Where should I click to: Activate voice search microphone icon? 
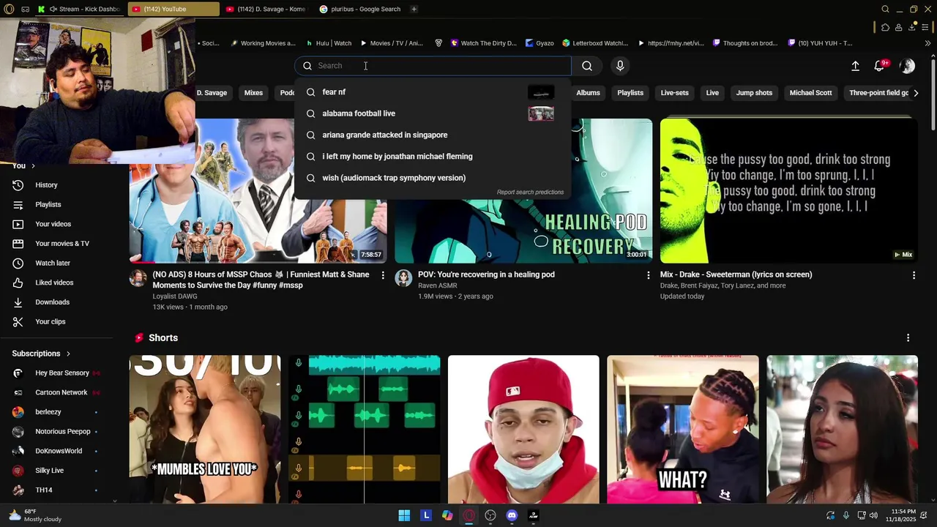click(x=620, y=66)
